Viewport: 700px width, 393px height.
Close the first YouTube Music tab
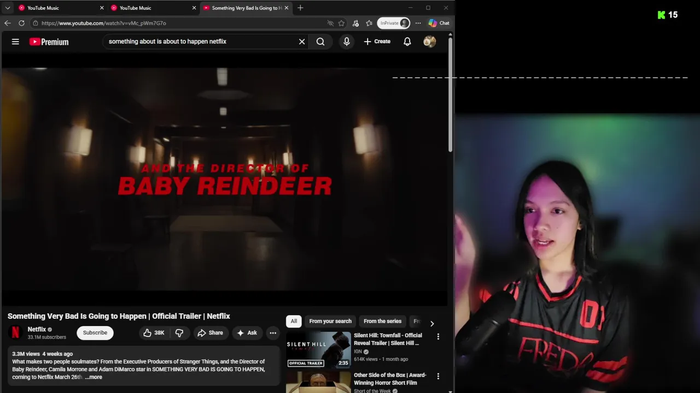pyautogui.click(x=102, y=8)
